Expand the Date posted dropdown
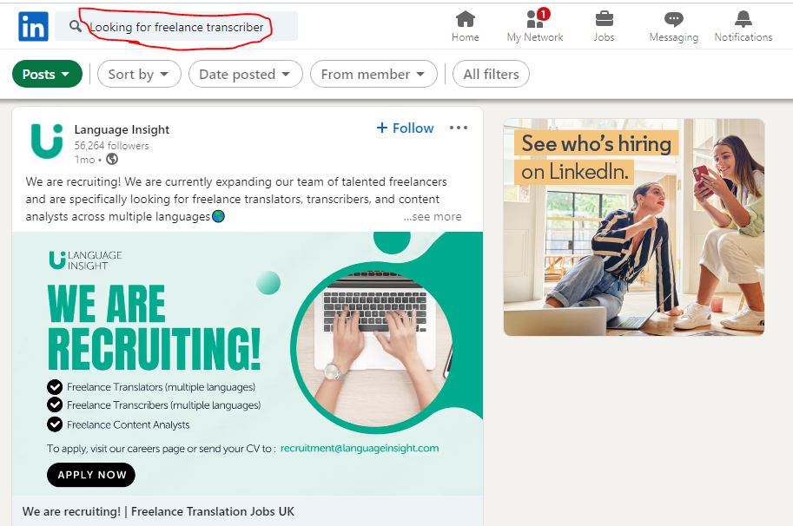This screenshot has width=793, height=526. pos(245,75)
